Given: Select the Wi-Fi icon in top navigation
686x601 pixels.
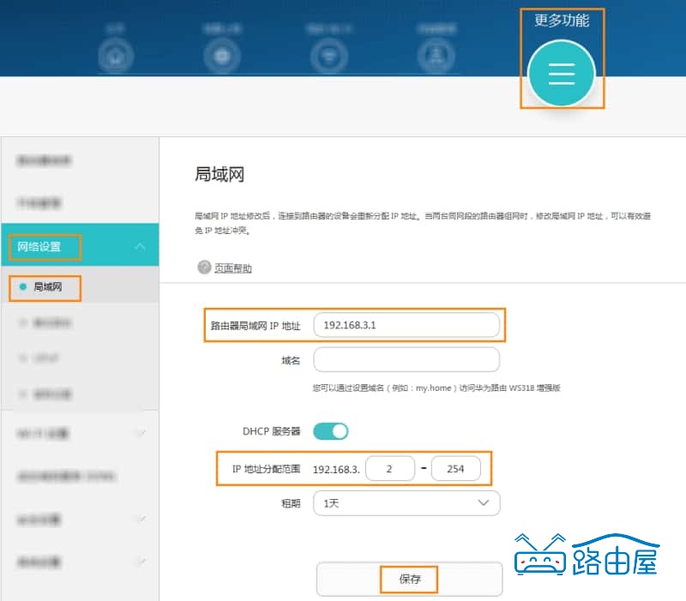Looking at the screenshot, I should [329, 56].
